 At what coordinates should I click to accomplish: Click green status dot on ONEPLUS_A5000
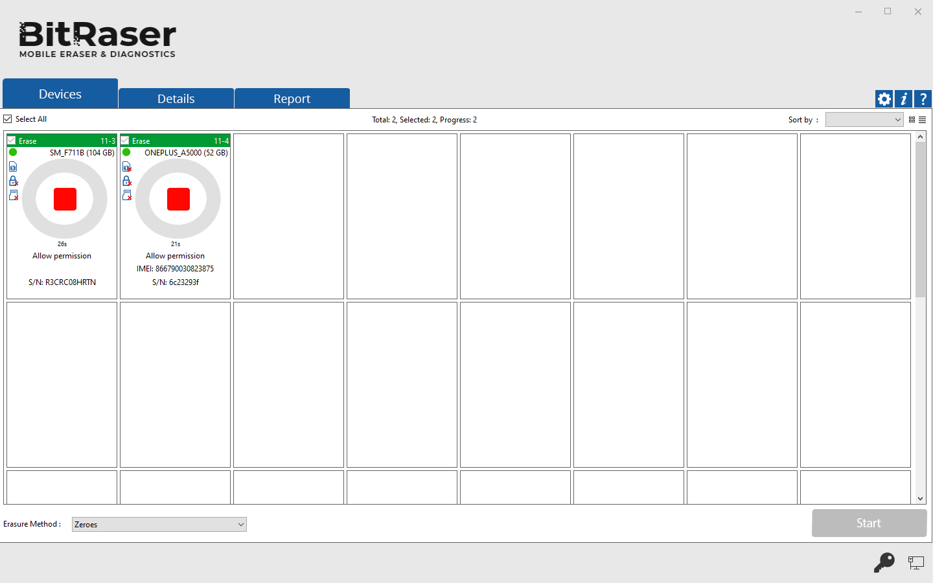click(126, 153)
